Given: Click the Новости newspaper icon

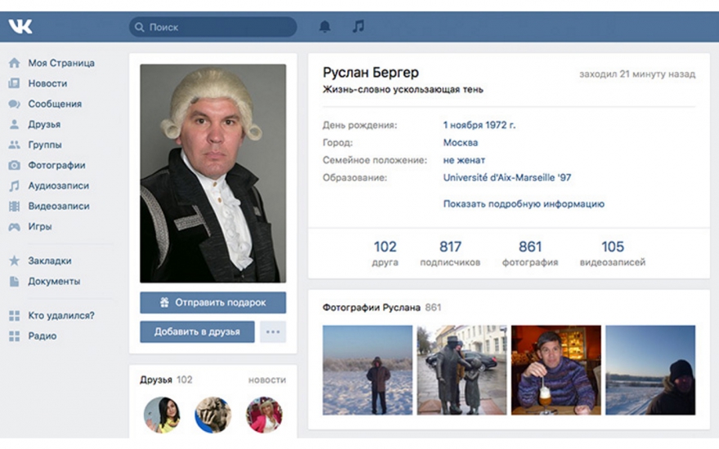Looking at the screenshot, I should pyautogui.click(x=14, y=83).
